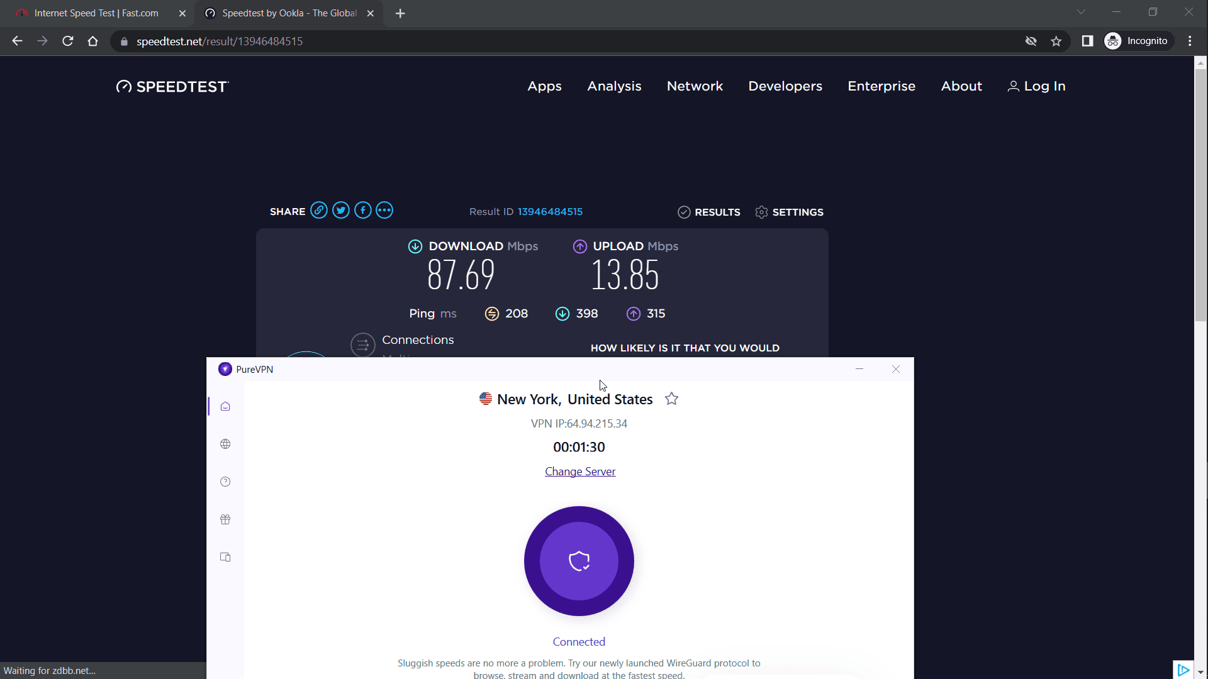Click the Incognito profile indicator
Image resolution: width=1208 pixels, height=679 pixels.
coord(1138,41)
